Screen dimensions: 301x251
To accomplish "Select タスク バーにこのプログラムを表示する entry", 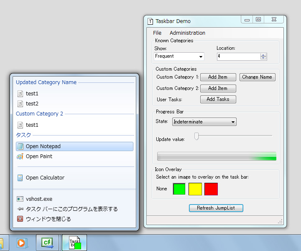I will pos(74,209).
